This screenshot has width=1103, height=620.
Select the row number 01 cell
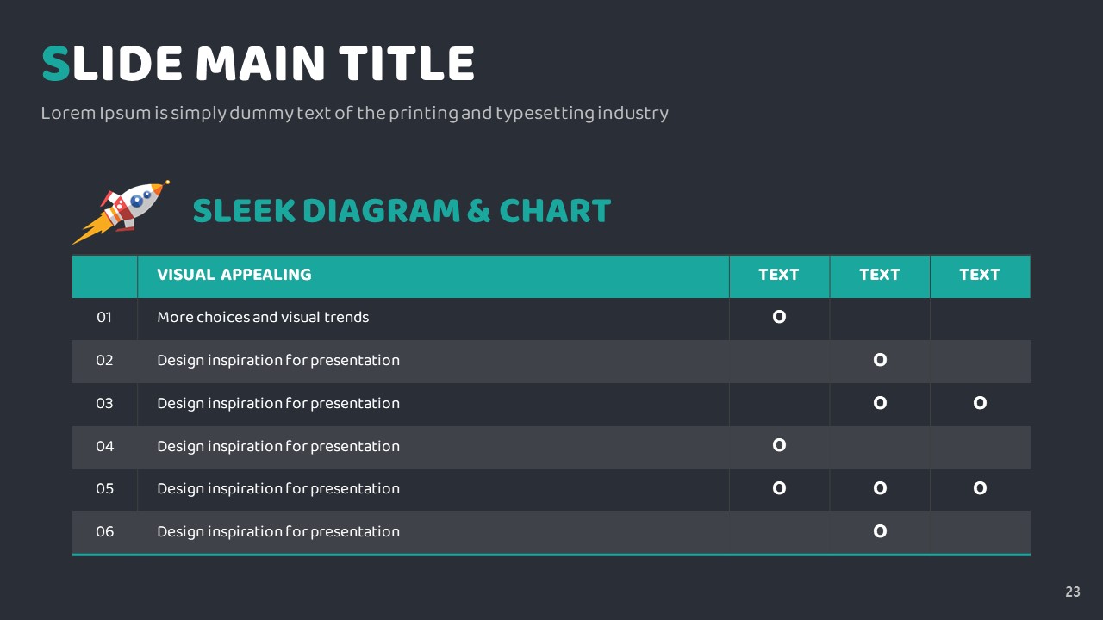click(x=104, y=318)
